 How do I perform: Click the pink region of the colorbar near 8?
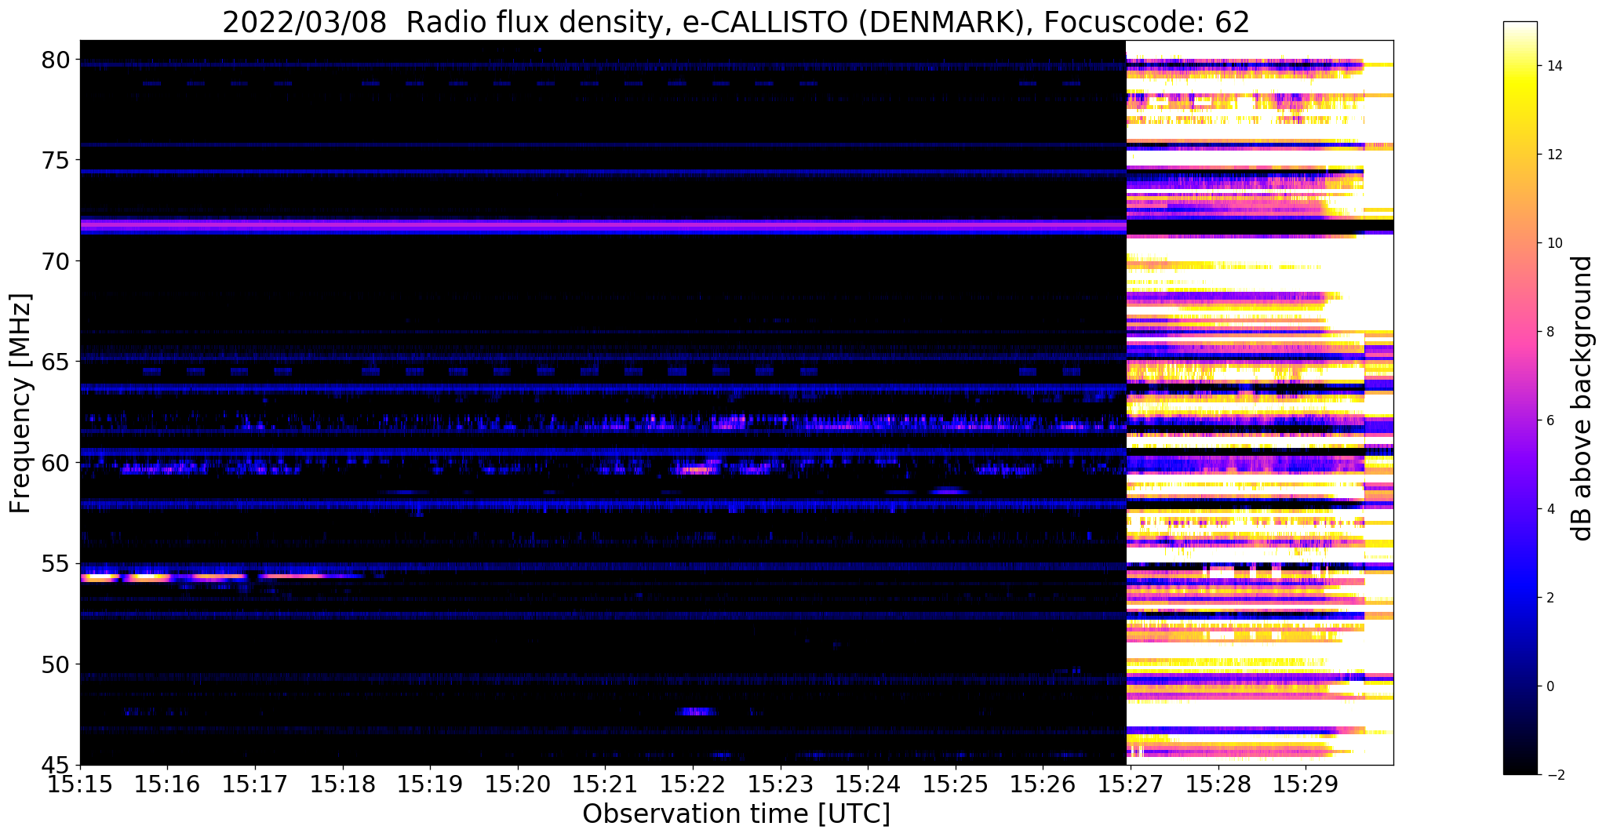click(1520, 332)
